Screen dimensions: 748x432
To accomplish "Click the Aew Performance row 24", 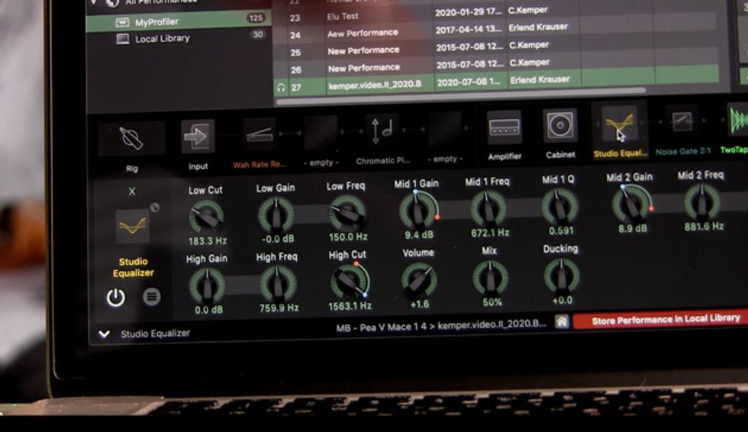I will click(x=363, y=34).
